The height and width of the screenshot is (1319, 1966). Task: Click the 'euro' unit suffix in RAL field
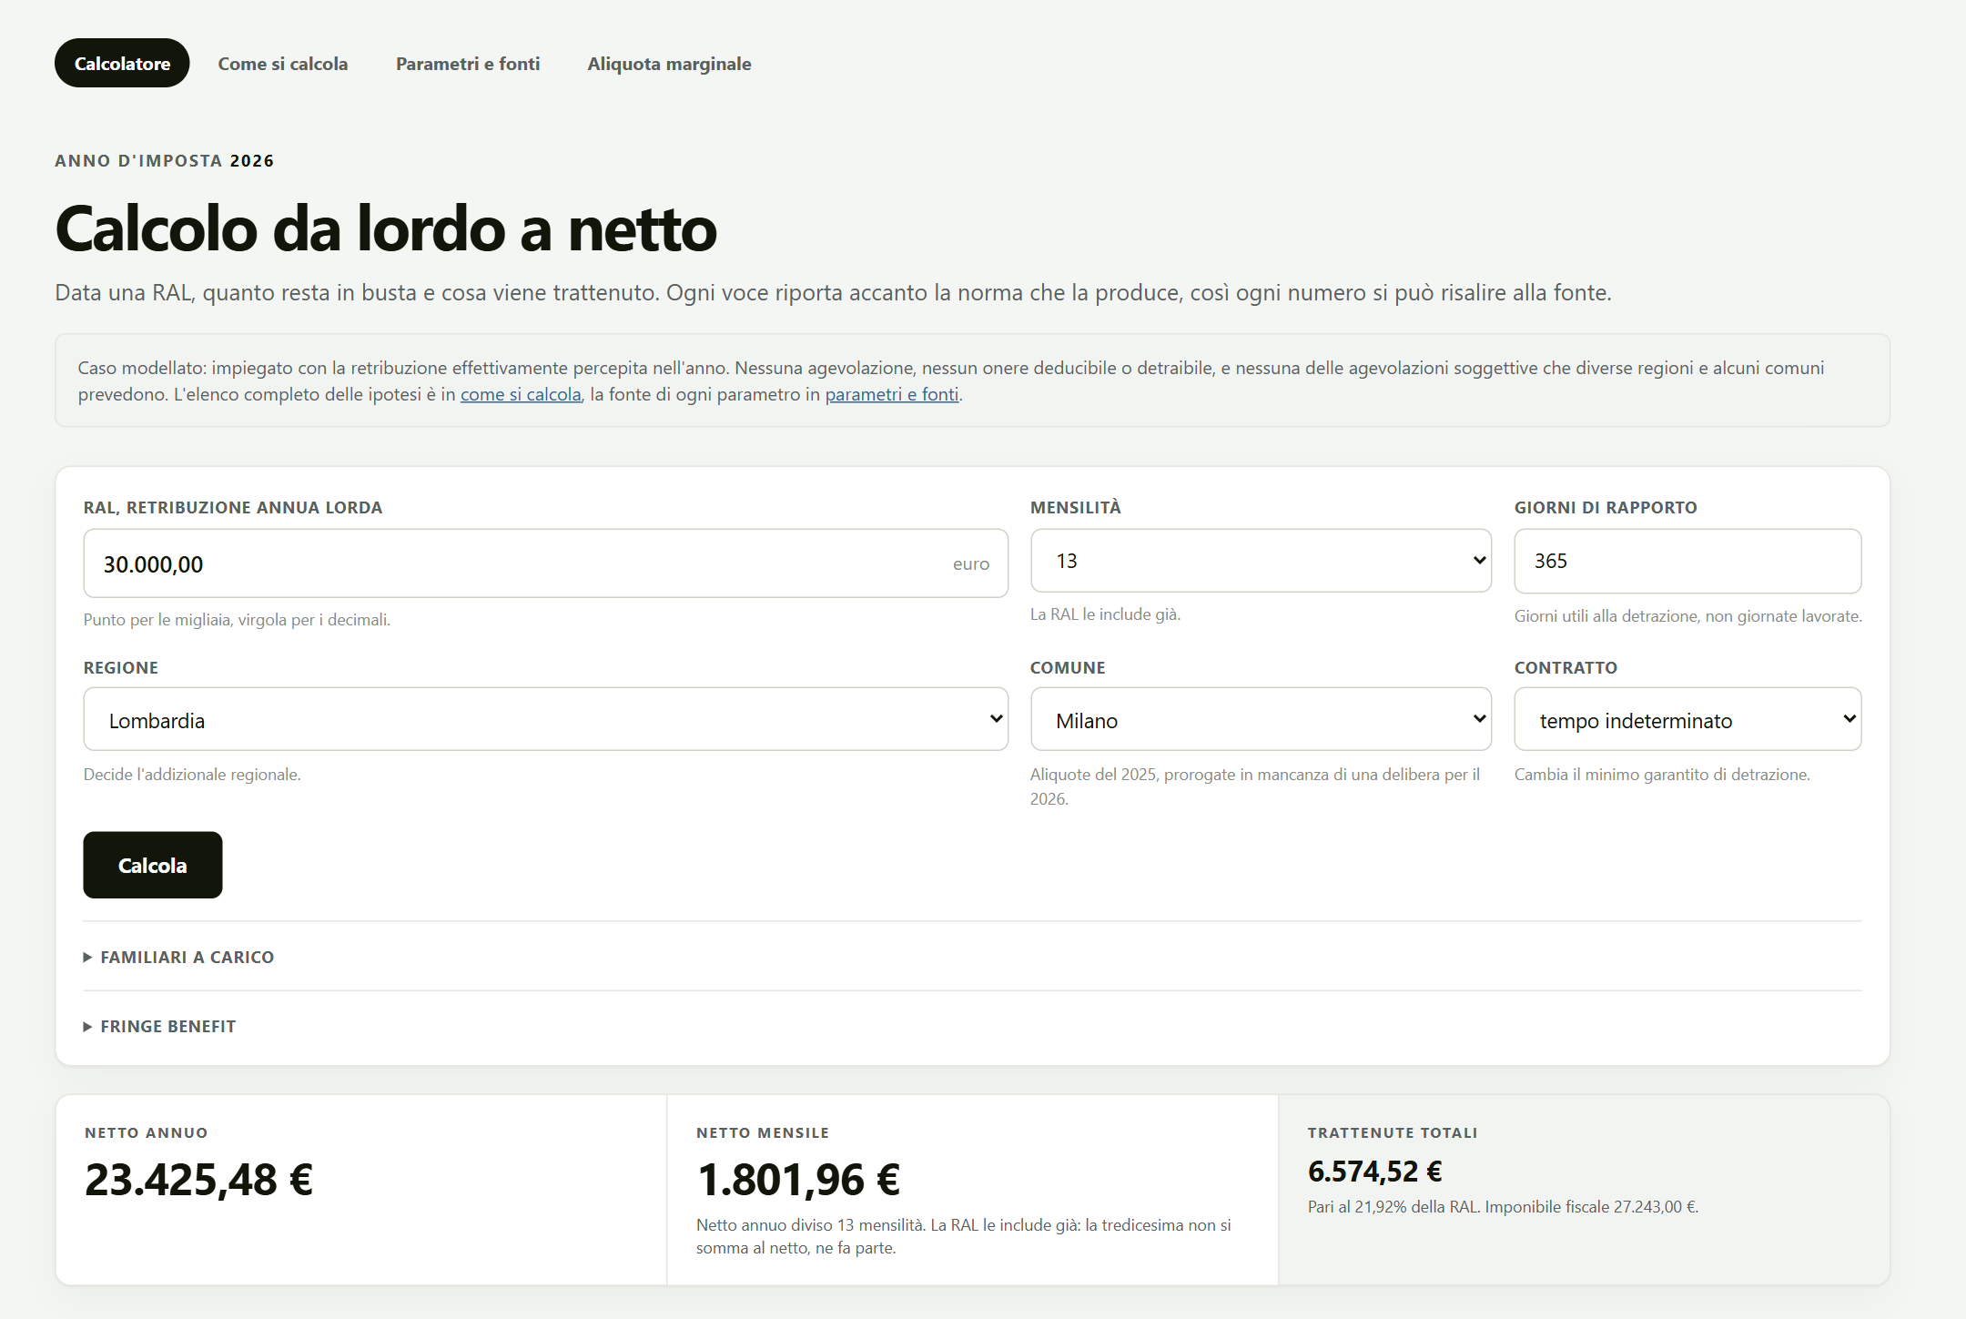point(971,563)
